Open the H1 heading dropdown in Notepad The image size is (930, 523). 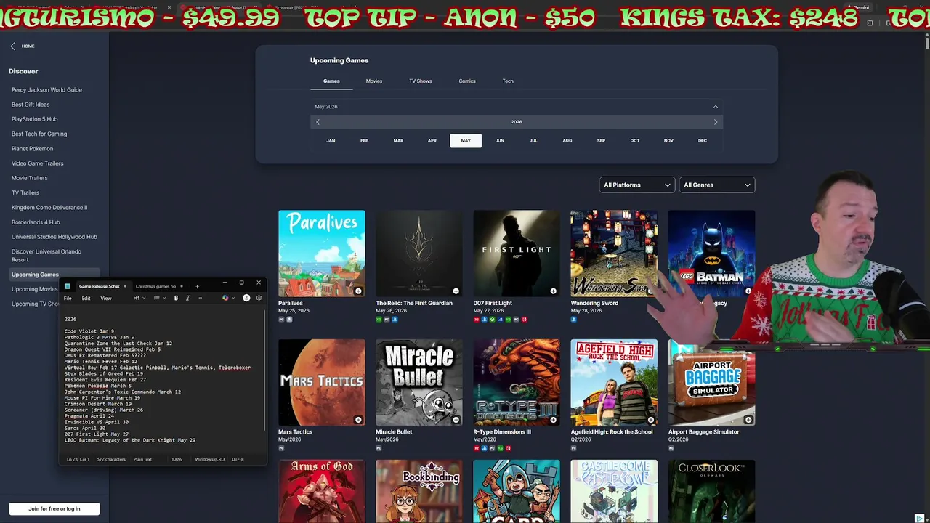(138, 298)
